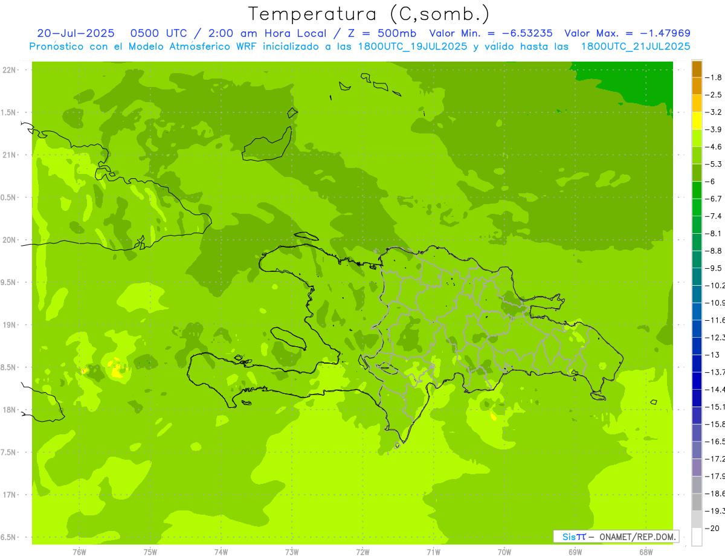
Task: Click the 'SisTT - ONAMET/REP.DOM.' label
Action: coord(616,536)
